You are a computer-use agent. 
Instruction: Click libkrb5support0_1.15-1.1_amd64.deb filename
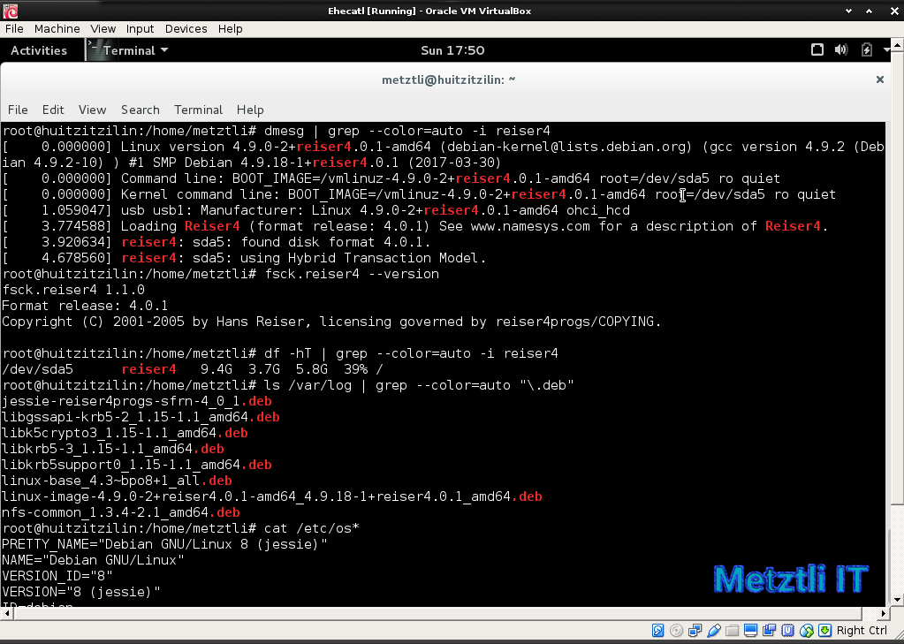click(137, 465)
